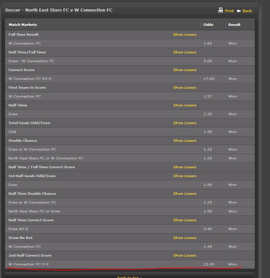Select odds value 1.80

208,185
